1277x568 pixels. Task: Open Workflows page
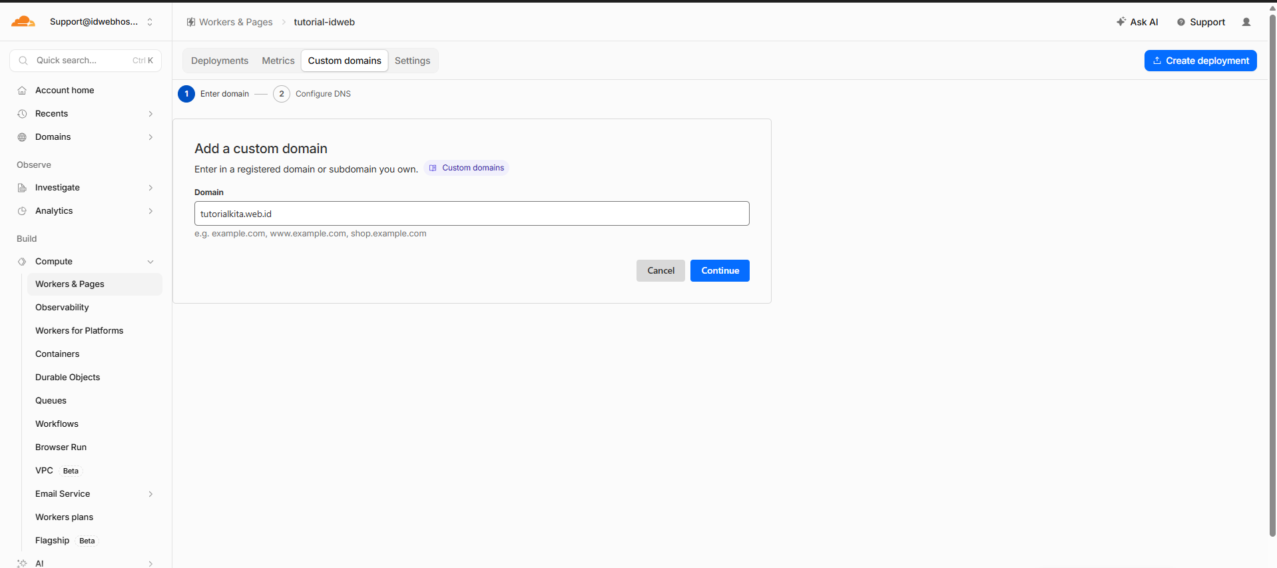57,424
